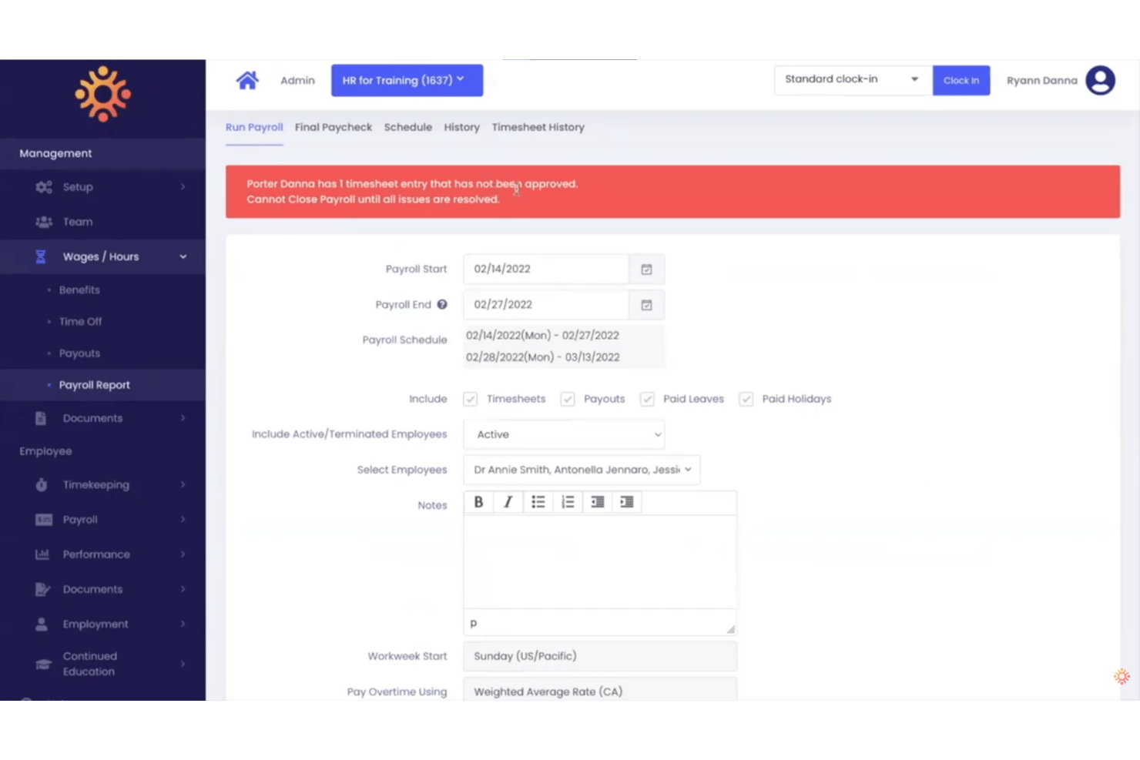Image resolution: width=1140 pixels, height=760 pixels.
Task: Open the user profile avatar icon
Action: [1100, 80]
